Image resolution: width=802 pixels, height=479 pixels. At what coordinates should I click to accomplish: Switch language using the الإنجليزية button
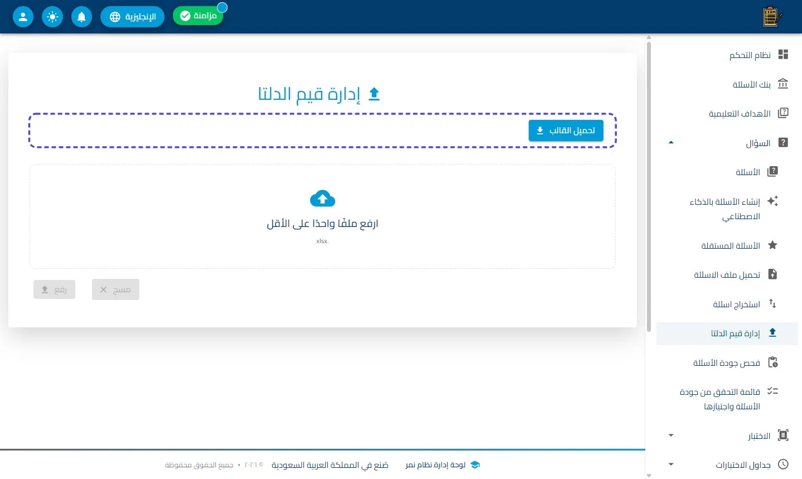[x=132, y=17]
